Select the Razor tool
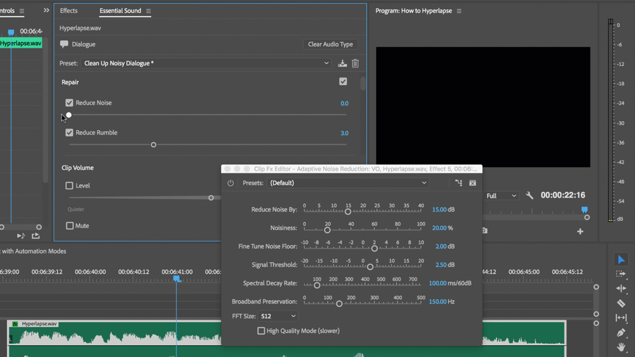 tap(621, 304)
